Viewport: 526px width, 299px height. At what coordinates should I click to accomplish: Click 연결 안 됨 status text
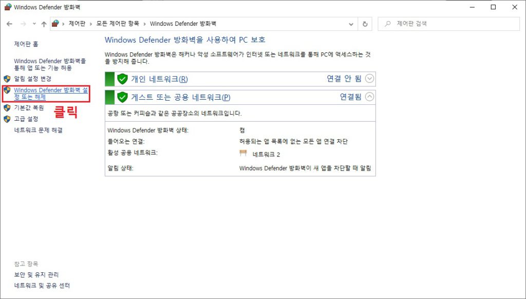click(344, 78)
